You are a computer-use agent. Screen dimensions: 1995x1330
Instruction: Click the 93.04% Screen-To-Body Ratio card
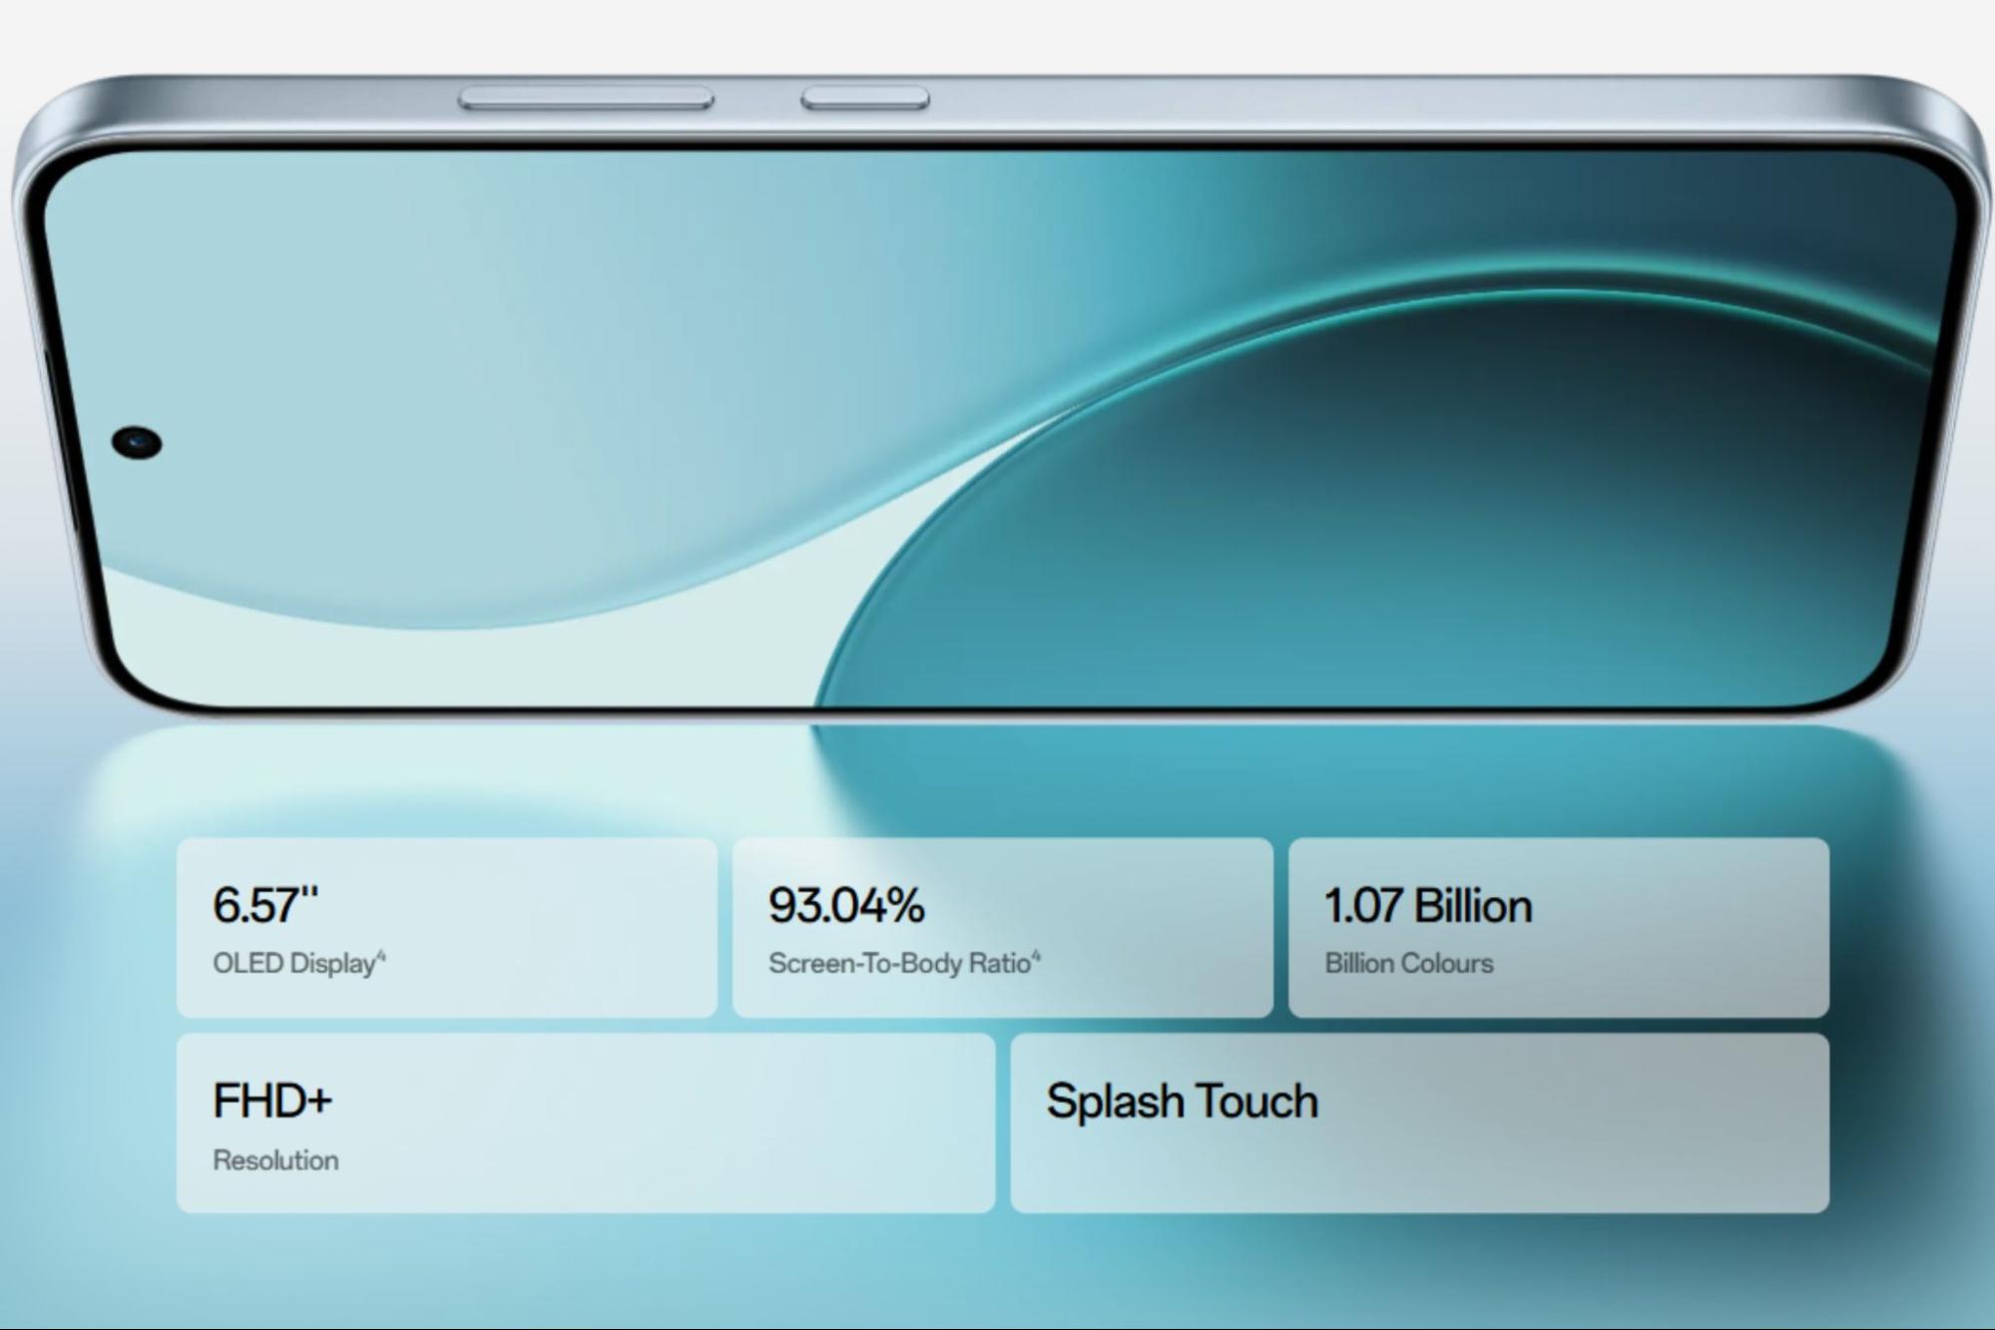tap(1003, 928)
